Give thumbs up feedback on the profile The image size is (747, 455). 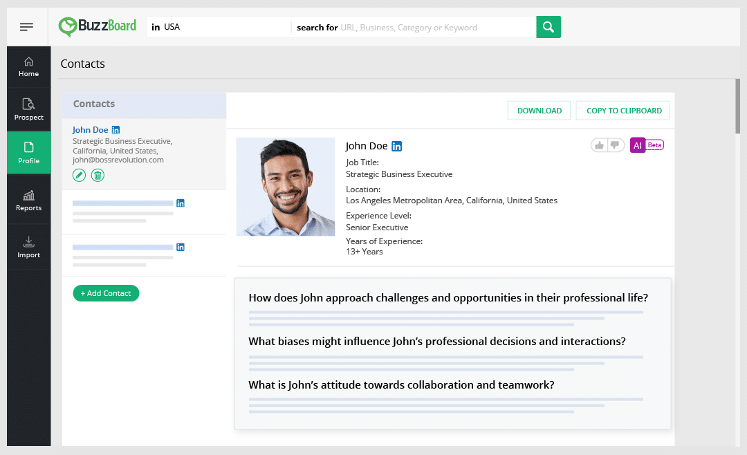pos(599,145)
